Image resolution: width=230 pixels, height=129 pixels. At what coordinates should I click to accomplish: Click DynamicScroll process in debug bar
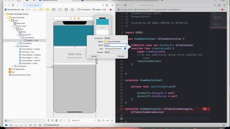(x=51, y=125)
